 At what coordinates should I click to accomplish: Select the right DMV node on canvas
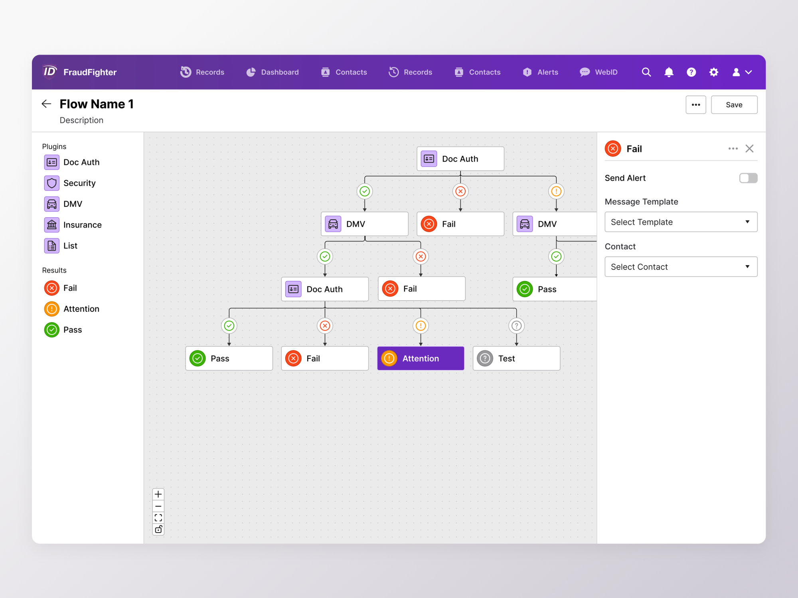[555, 224]
